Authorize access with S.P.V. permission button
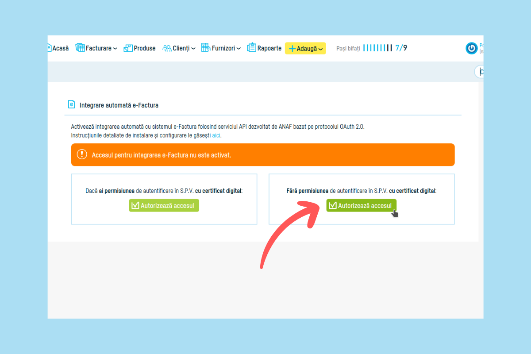Screen dimensions: 531x354 (x=164, y=205)
